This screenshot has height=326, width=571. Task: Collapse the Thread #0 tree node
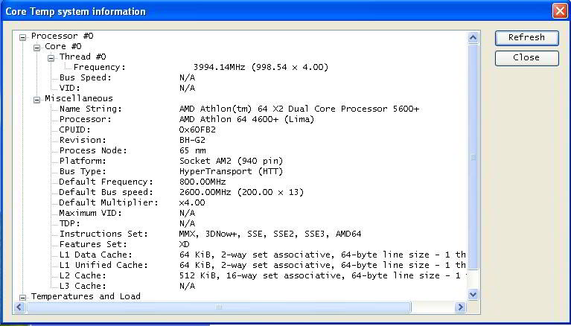pos(51,57)
